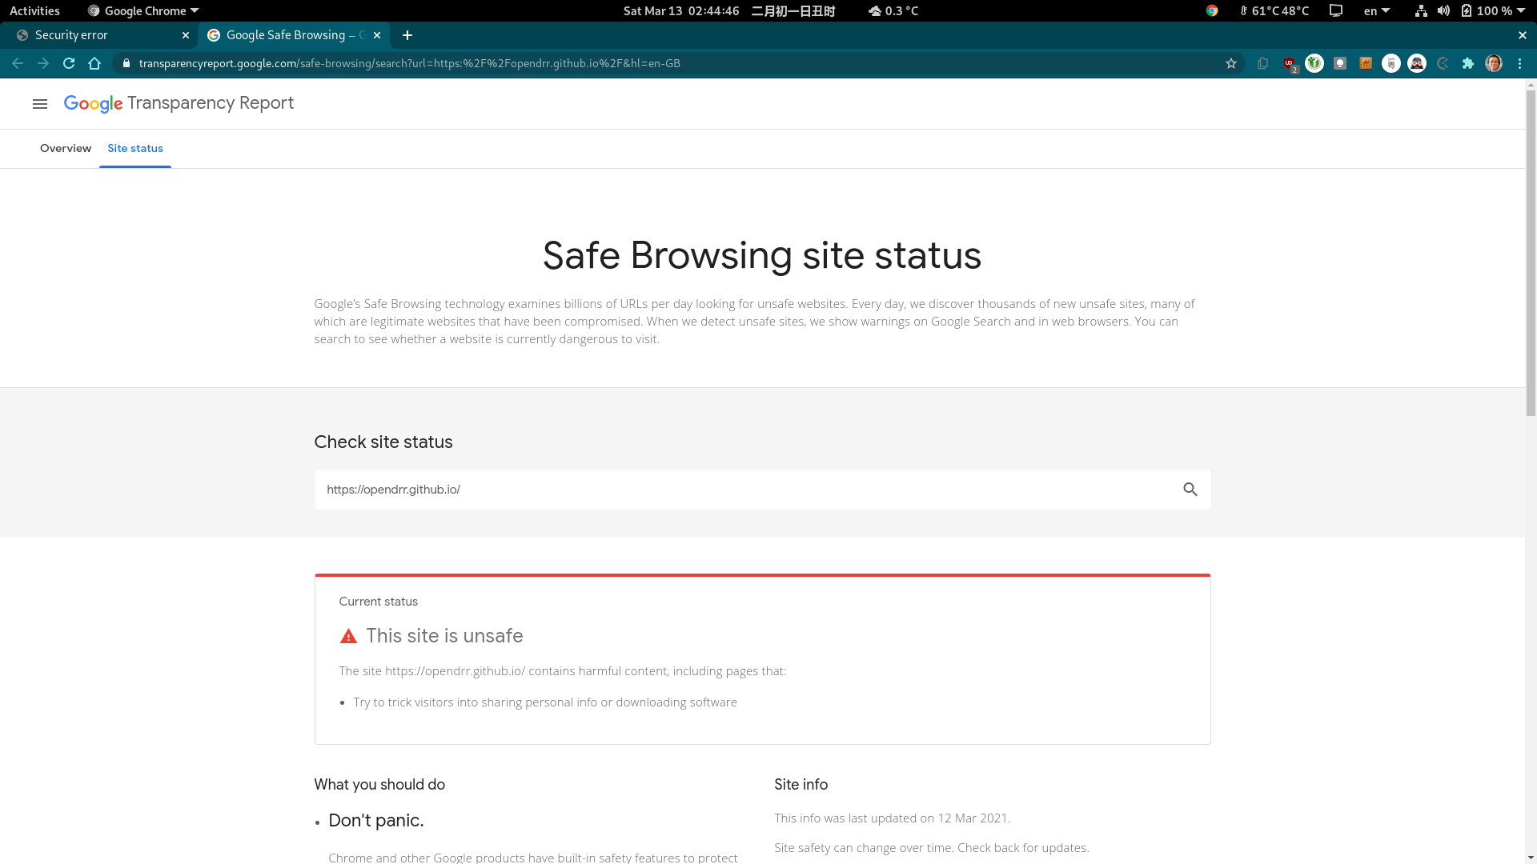The height and width of the screenshot is (864, 1537).
Task: Click the Chinese character extension icon
Action: point(1391,63)
